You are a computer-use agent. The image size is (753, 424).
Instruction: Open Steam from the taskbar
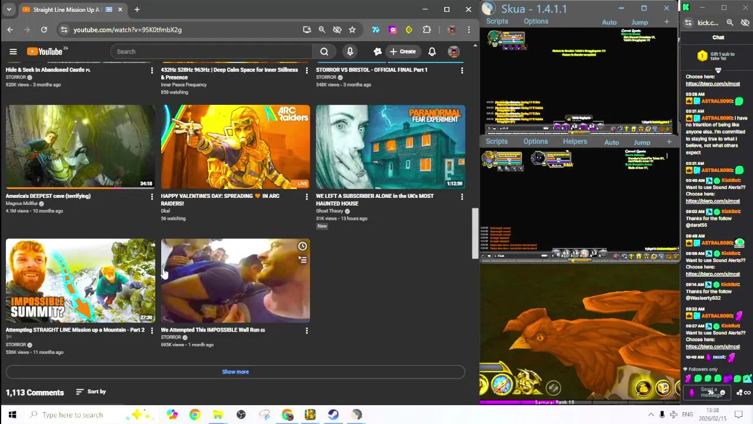[333, 415]
